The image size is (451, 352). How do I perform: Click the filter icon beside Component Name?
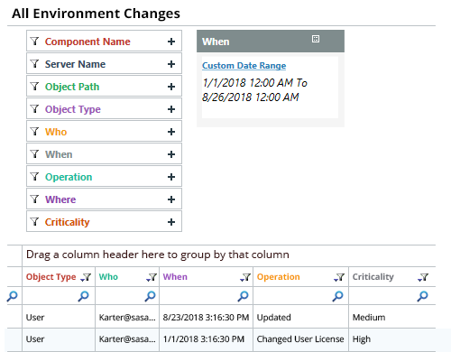click(35, 42)
